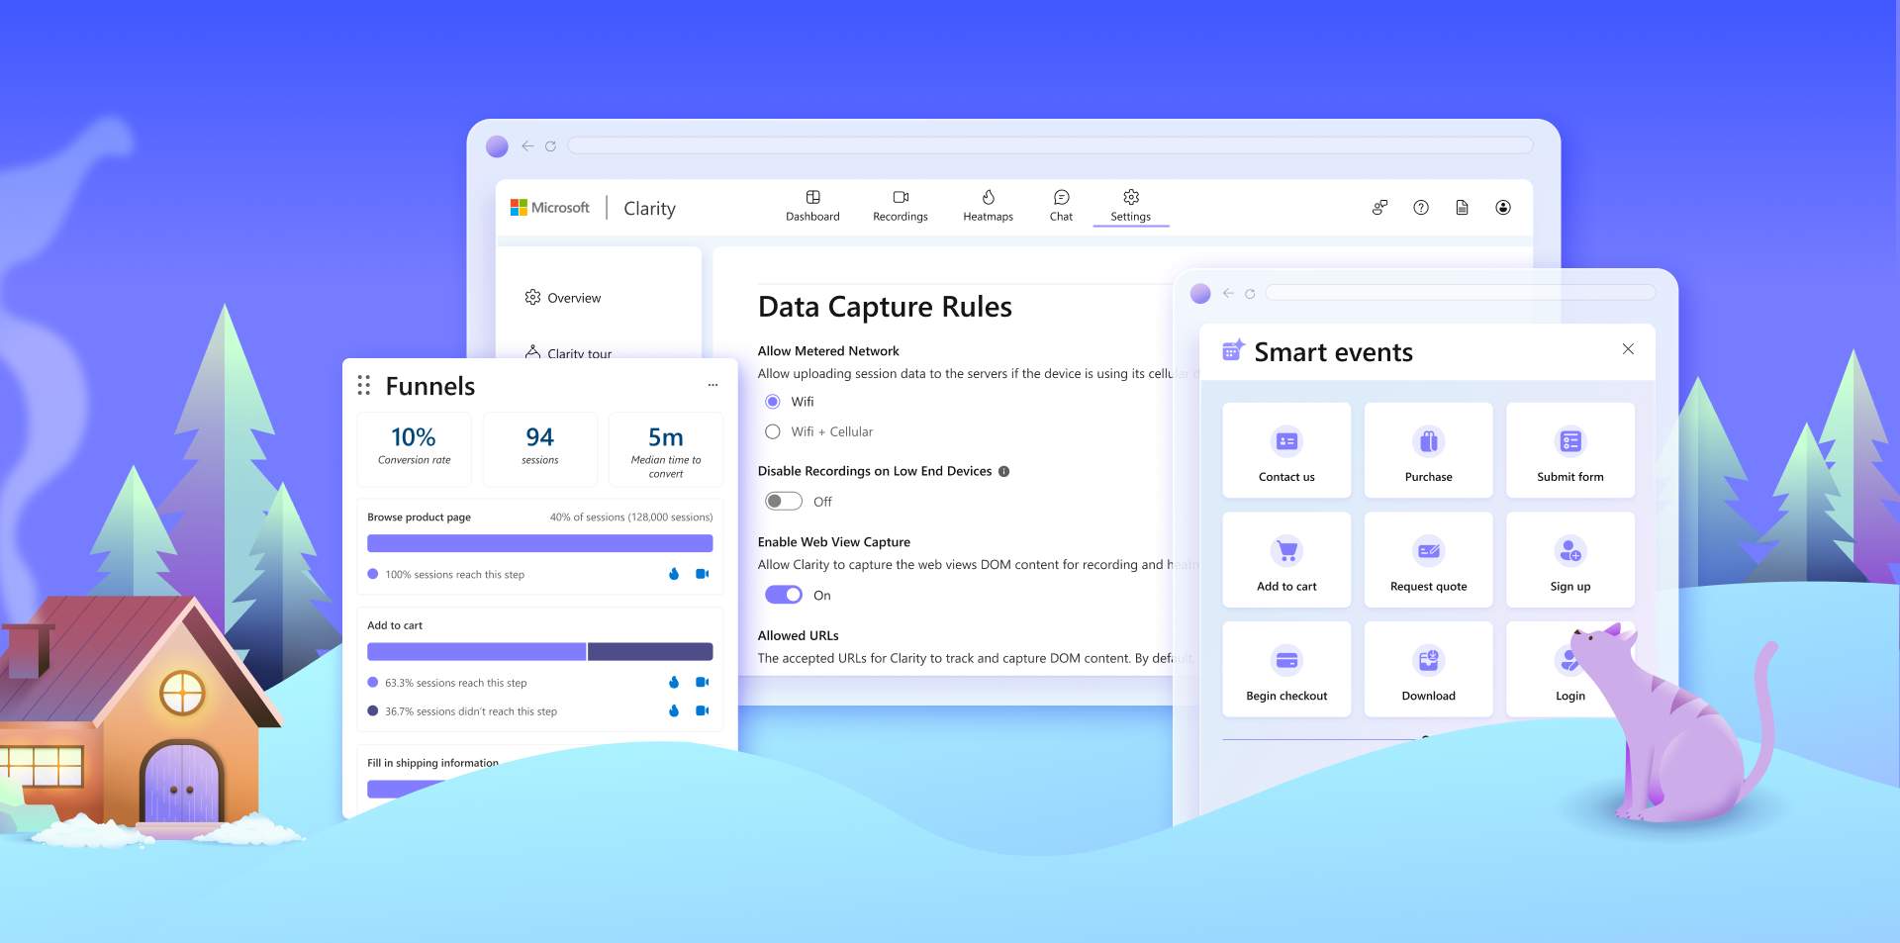Open heatmap for 36.7% sessions didn't reach
Image resolution: width=1900 pixels, height=943 pixels.
tap(674, 710)
